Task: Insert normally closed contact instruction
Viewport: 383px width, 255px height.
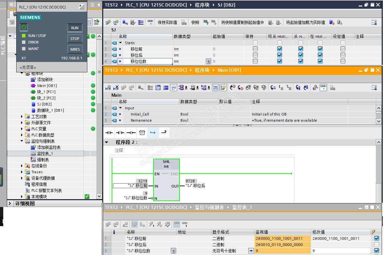Action: point(120,133)
